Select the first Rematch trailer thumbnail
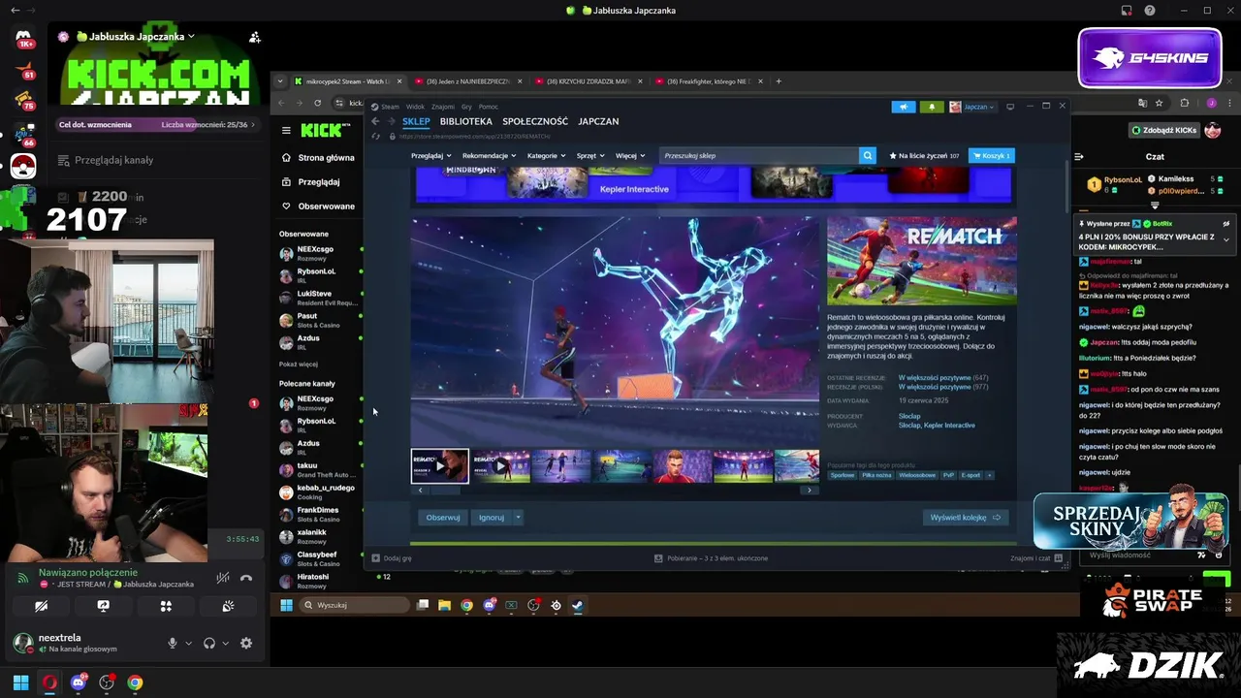The height and width of the screenshot is (698, 1241). pos(440,466)
